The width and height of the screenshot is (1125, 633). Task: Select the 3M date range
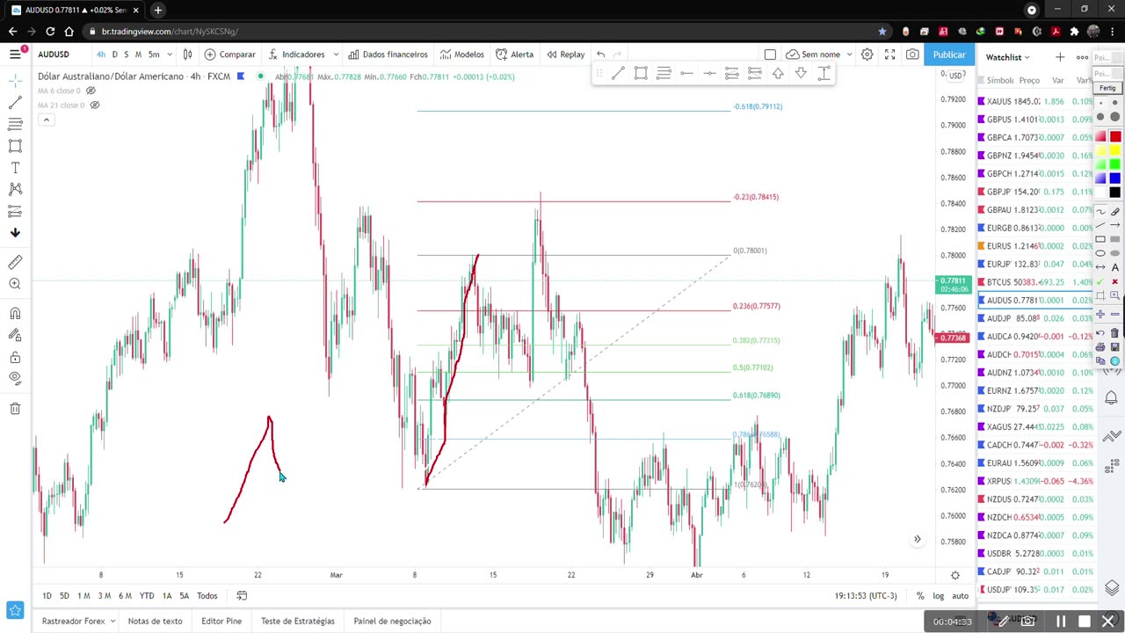pos(104,596)
